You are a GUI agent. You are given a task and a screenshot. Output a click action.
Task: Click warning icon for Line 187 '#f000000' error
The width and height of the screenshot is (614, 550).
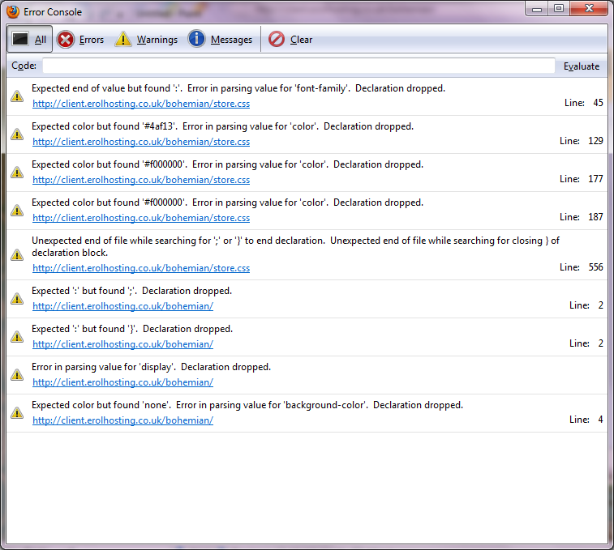17,210
